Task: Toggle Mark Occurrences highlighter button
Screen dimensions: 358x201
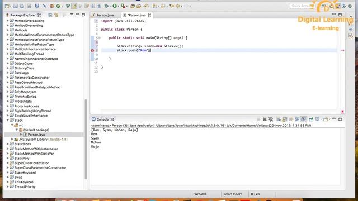Action: coord(74,6)
